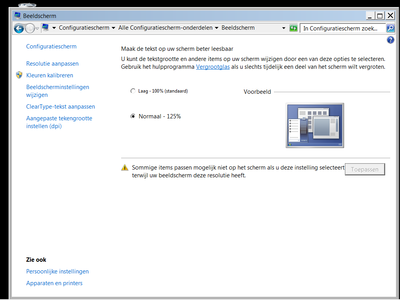Expand arrow after Alle Configuratiescherm-onderdelen
The height and width of the screenshot is (300, 400).
click(216, 28)
